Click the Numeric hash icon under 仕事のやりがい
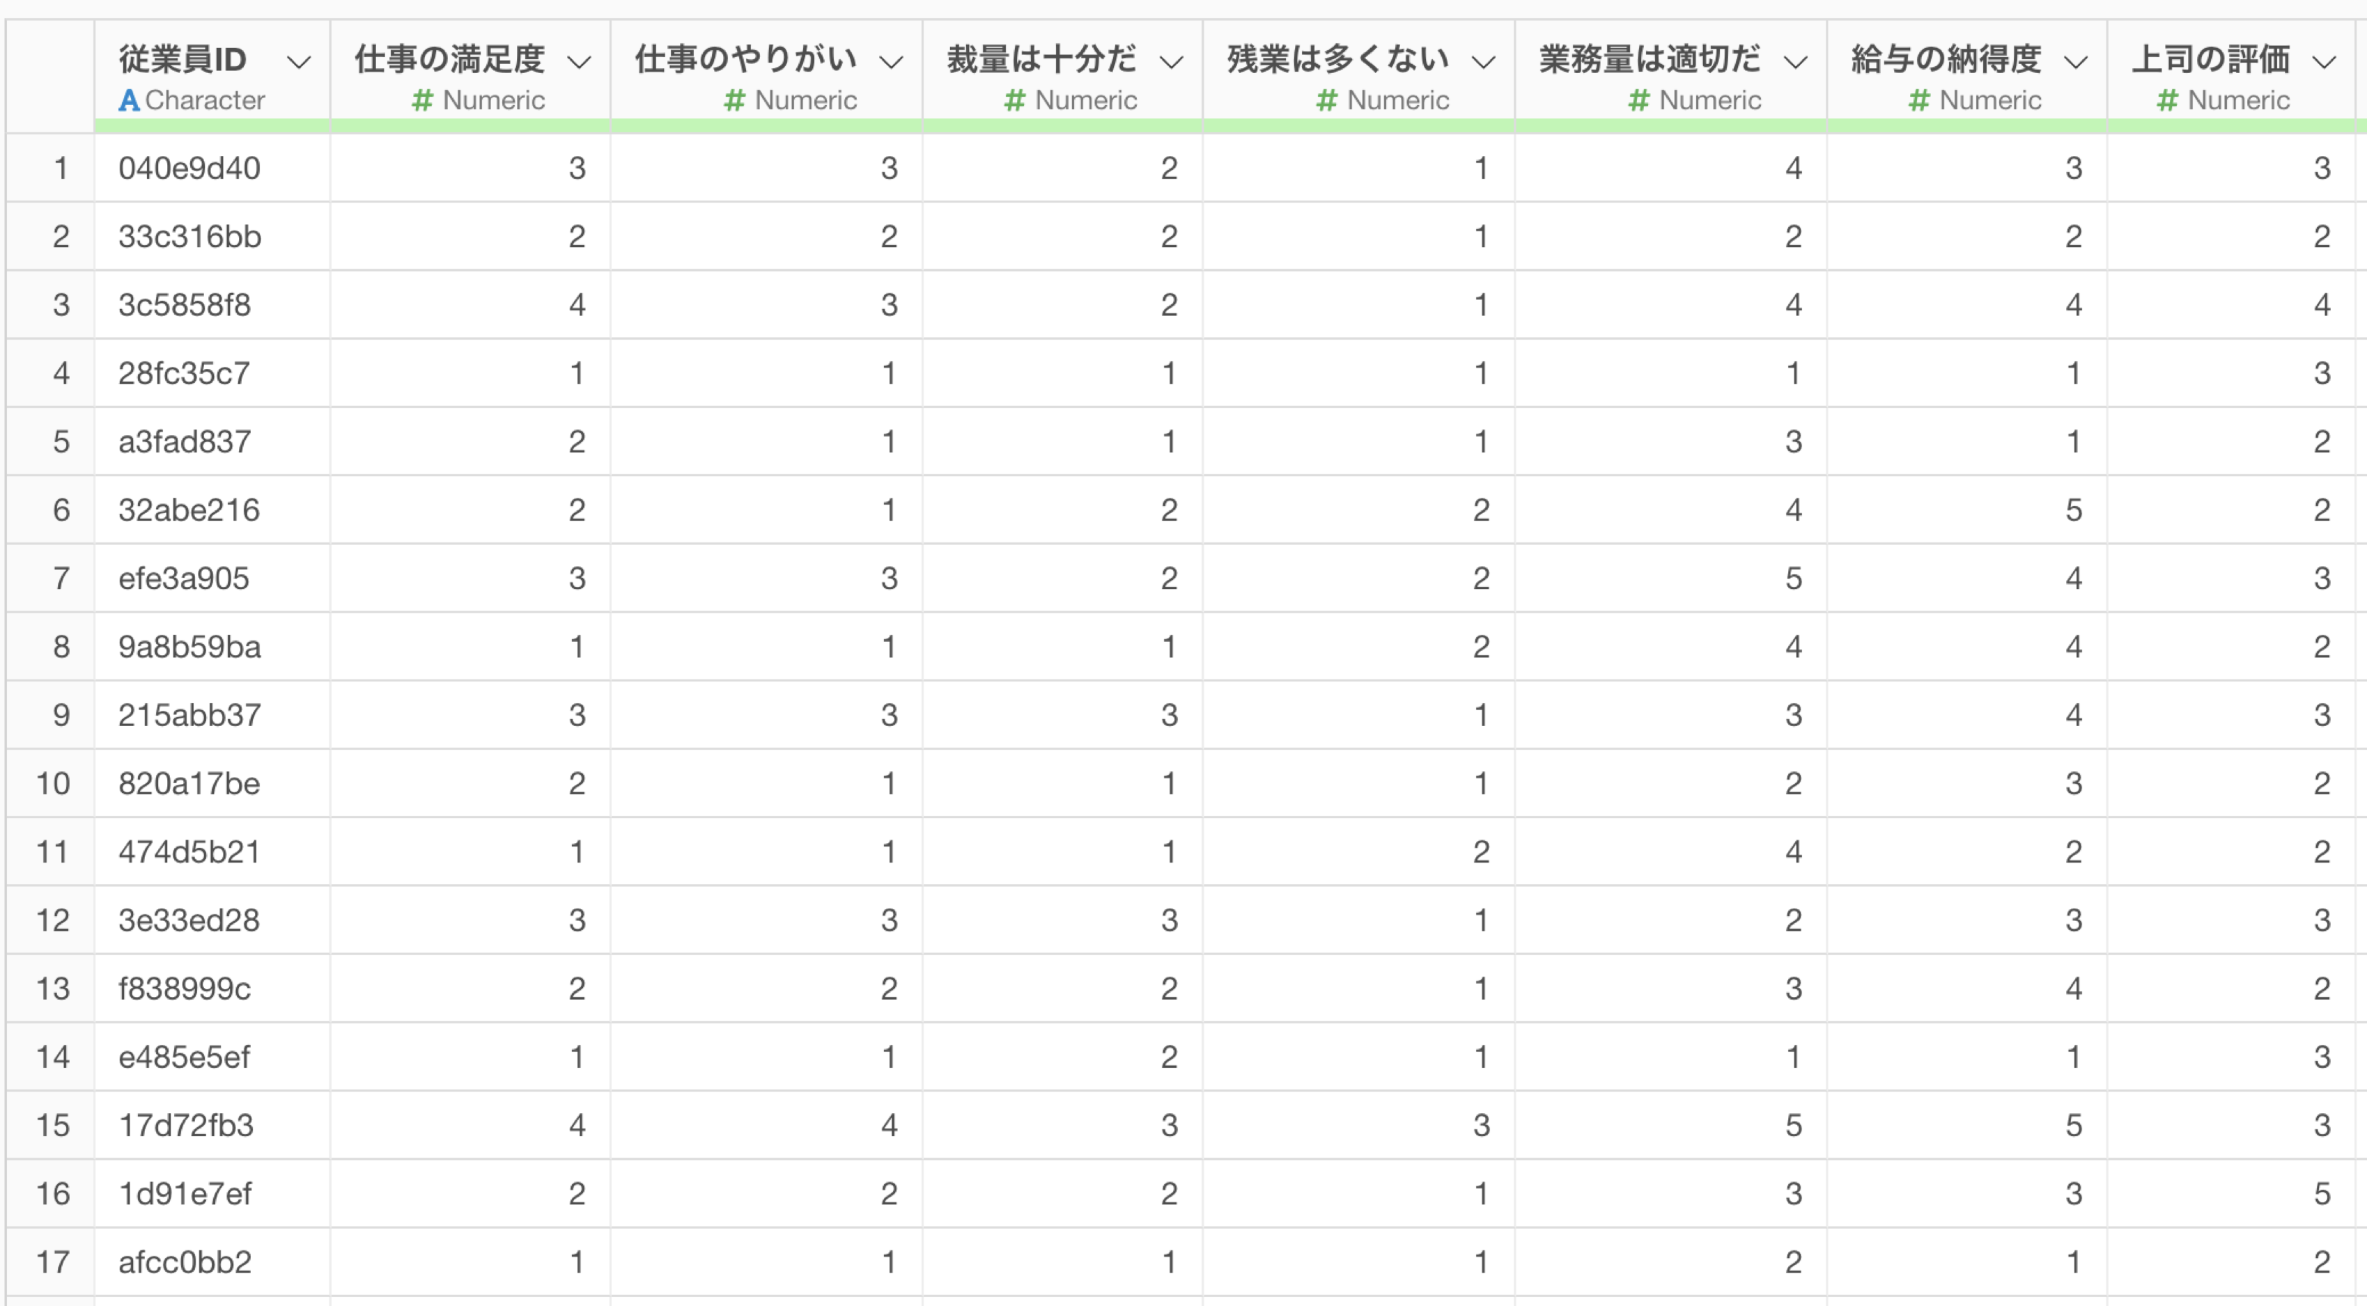The width and height of the screenshot is (2367, 1306). pos(734,100)
